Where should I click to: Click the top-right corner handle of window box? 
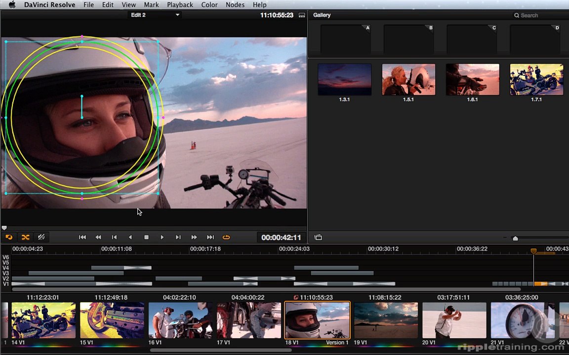coord(158,41)
